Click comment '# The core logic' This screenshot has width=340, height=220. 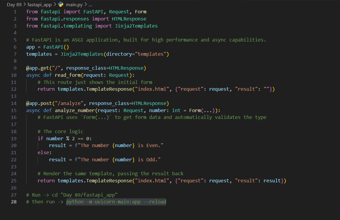coord(61,132)
